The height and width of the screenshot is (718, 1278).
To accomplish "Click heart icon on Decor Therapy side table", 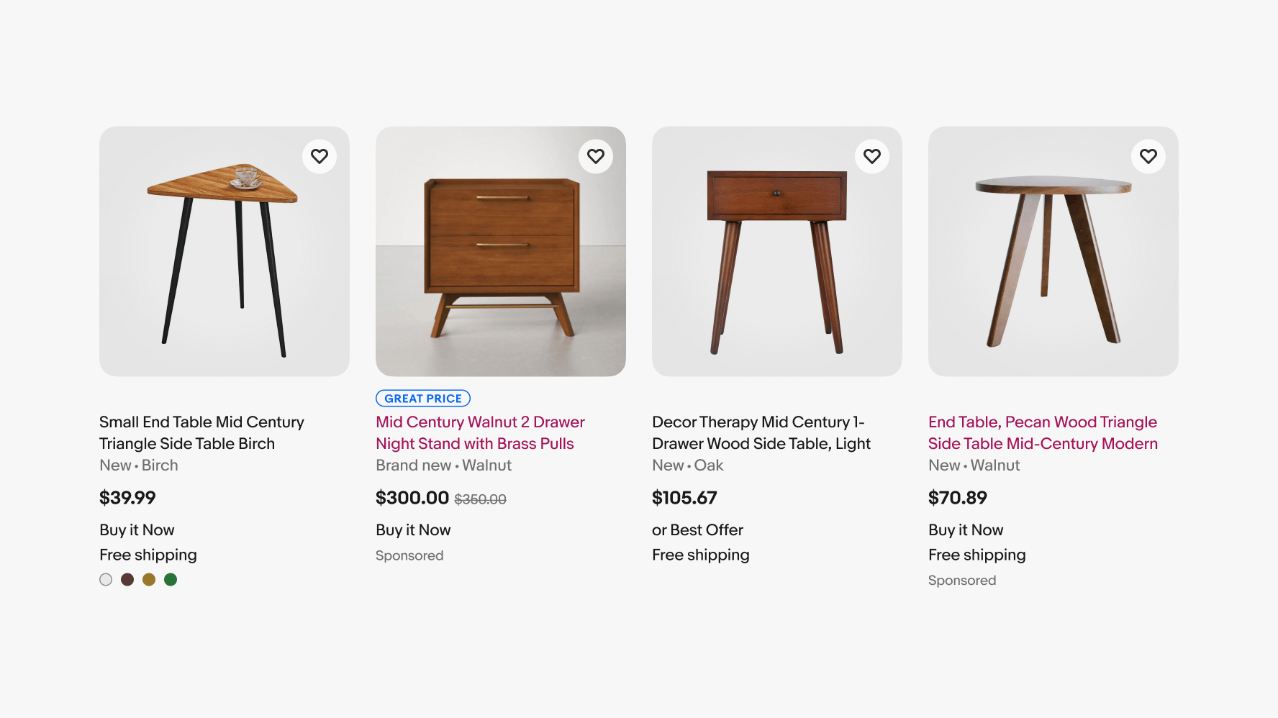I will 872,156.
